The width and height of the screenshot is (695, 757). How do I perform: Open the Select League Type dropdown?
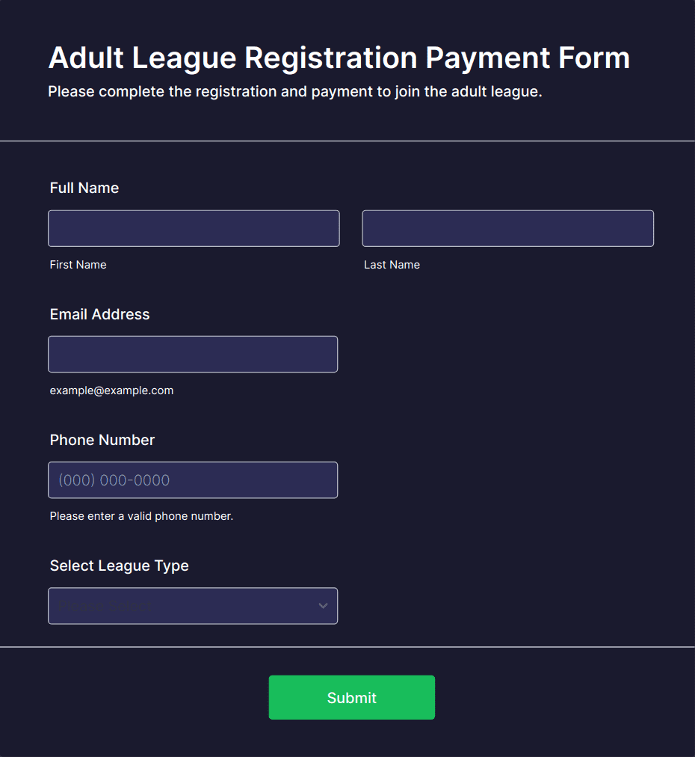[193, 606]
